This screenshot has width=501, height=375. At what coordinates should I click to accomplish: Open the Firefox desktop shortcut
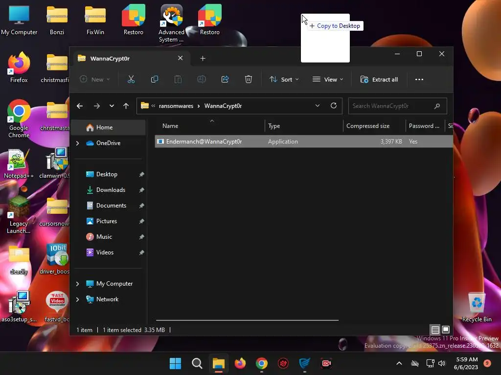coord(19,67)
